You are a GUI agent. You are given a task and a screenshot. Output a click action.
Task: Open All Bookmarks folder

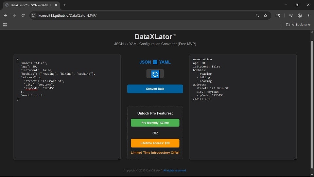coord(298,25)
